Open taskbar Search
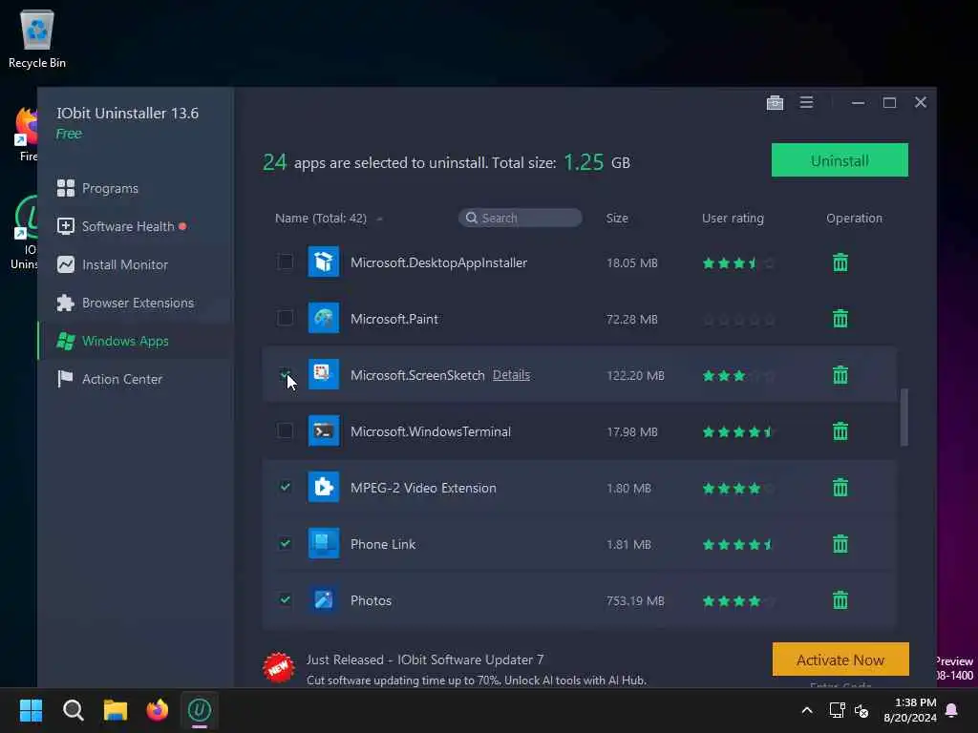This screenshot has height=733, width=978. (x=73, y=710)
